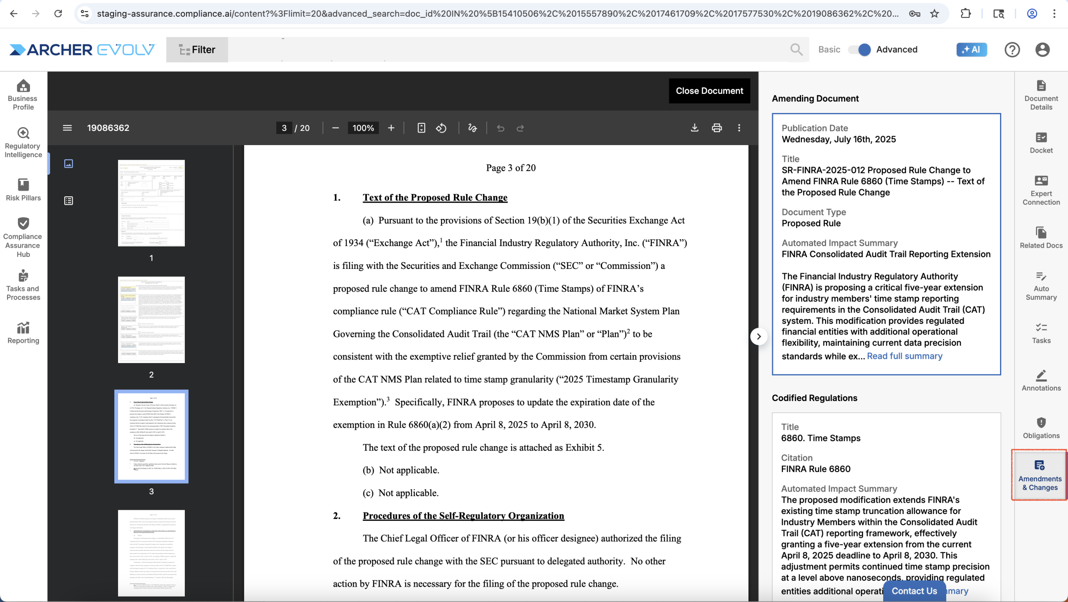This screenshot has width=1068, height=602.
Task: Reload the browser page
Action: click(x=58, y=14)
